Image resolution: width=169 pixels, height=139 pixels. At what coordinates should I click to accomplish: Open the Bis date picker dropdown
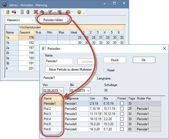(x=88, y=91)
